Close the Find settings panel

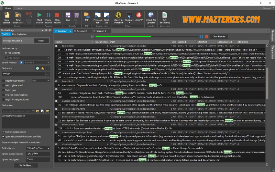(x=50, y=30)
